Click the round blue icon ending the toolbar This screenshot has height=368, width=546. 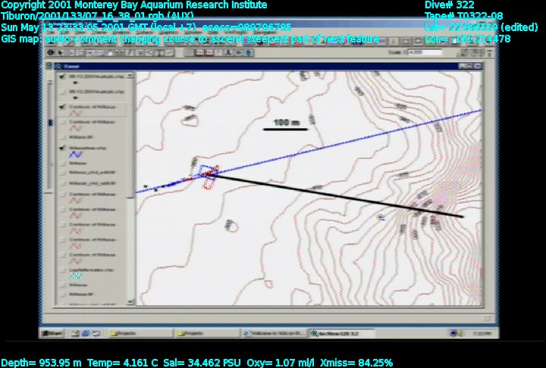[x=248, y=53]
